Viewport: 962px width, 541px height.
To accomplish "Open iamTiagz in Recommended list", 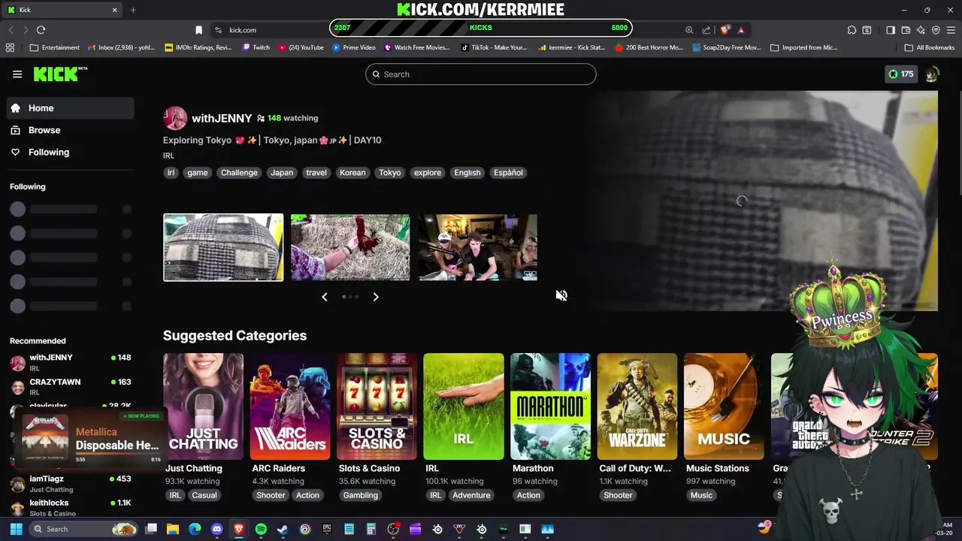I will click(71, 483).
